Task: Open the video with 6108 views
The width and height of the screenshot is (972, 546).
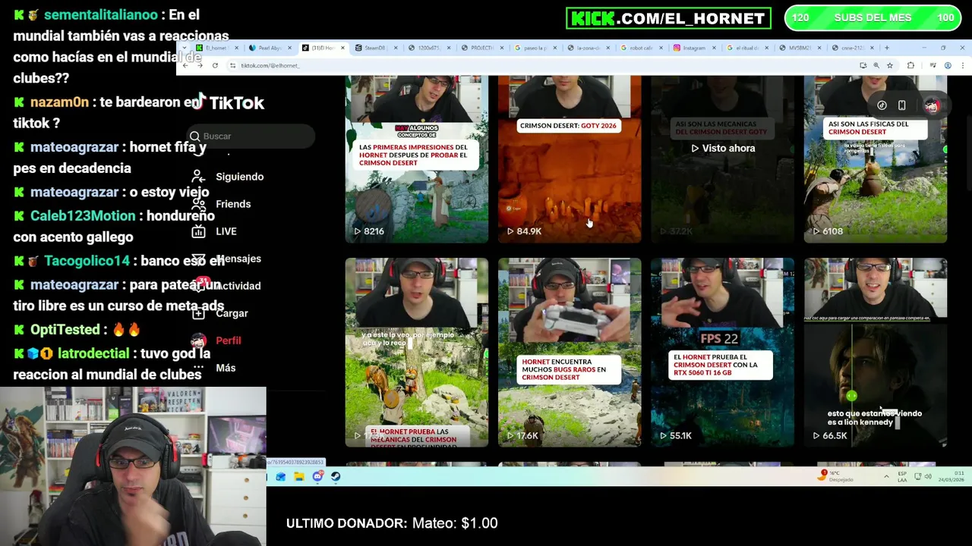Action: click(876, 159)
